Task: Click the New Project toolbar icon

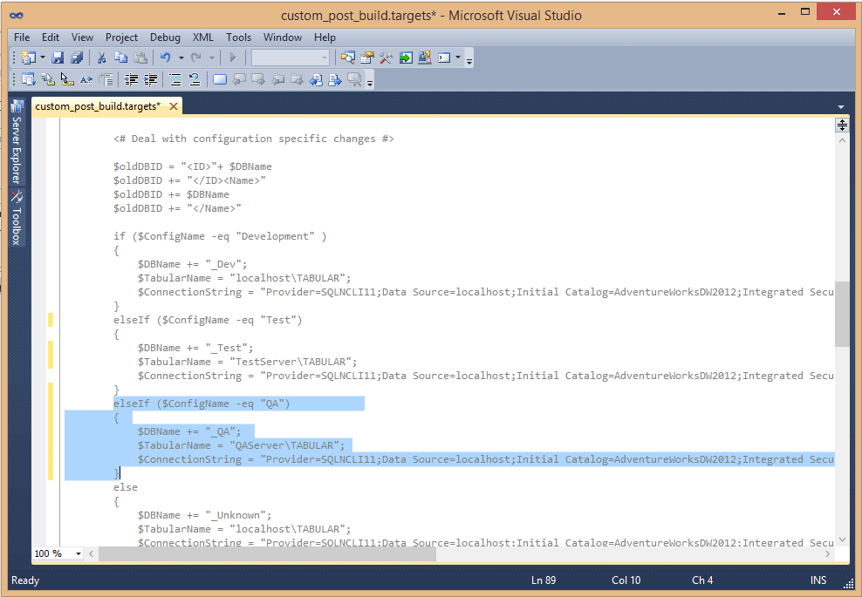Action: point(28,58)
